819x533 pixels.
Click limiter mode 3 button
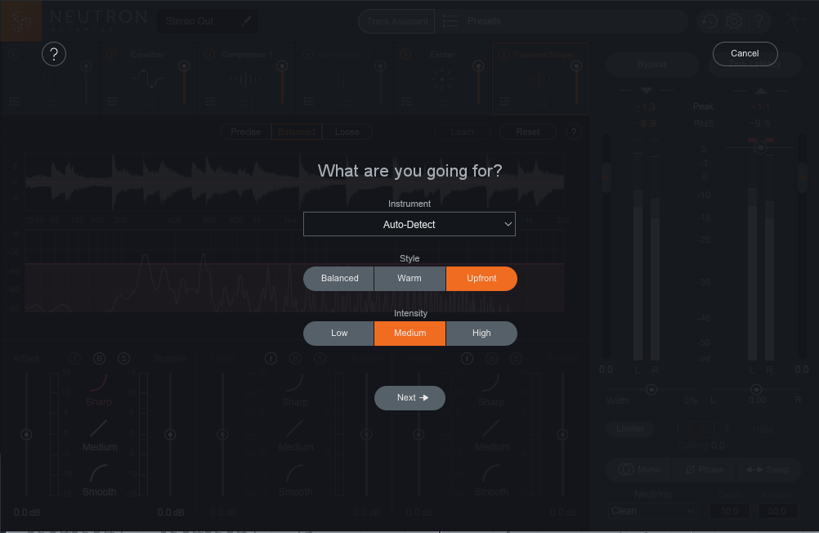(727, 428)
